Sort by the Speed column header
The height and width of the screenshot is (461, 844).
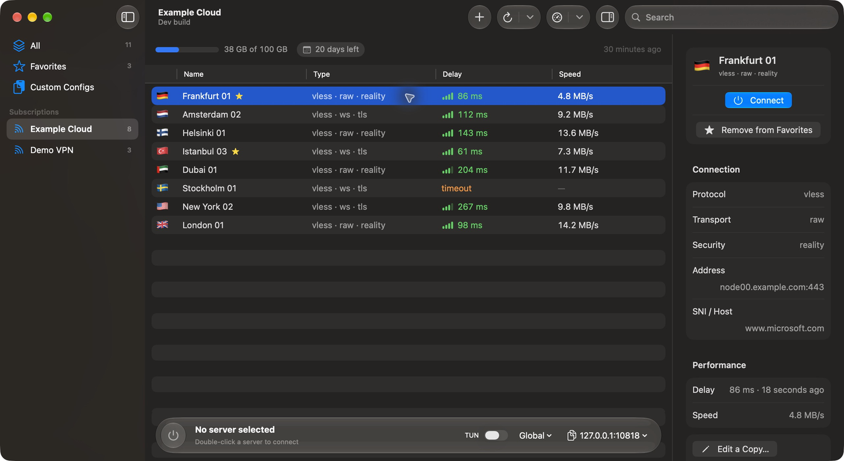click(608, 74)
